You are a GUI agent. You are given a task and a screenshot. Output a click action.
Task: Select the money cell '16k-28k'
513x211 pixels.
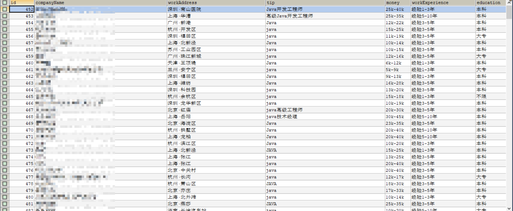coord(398,83)
